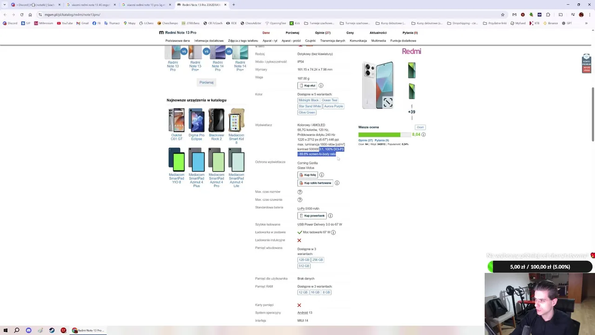Select 16 GB RAM variant
The width and height of the screenshot is (595, 335).
click(x=315, y=292)
